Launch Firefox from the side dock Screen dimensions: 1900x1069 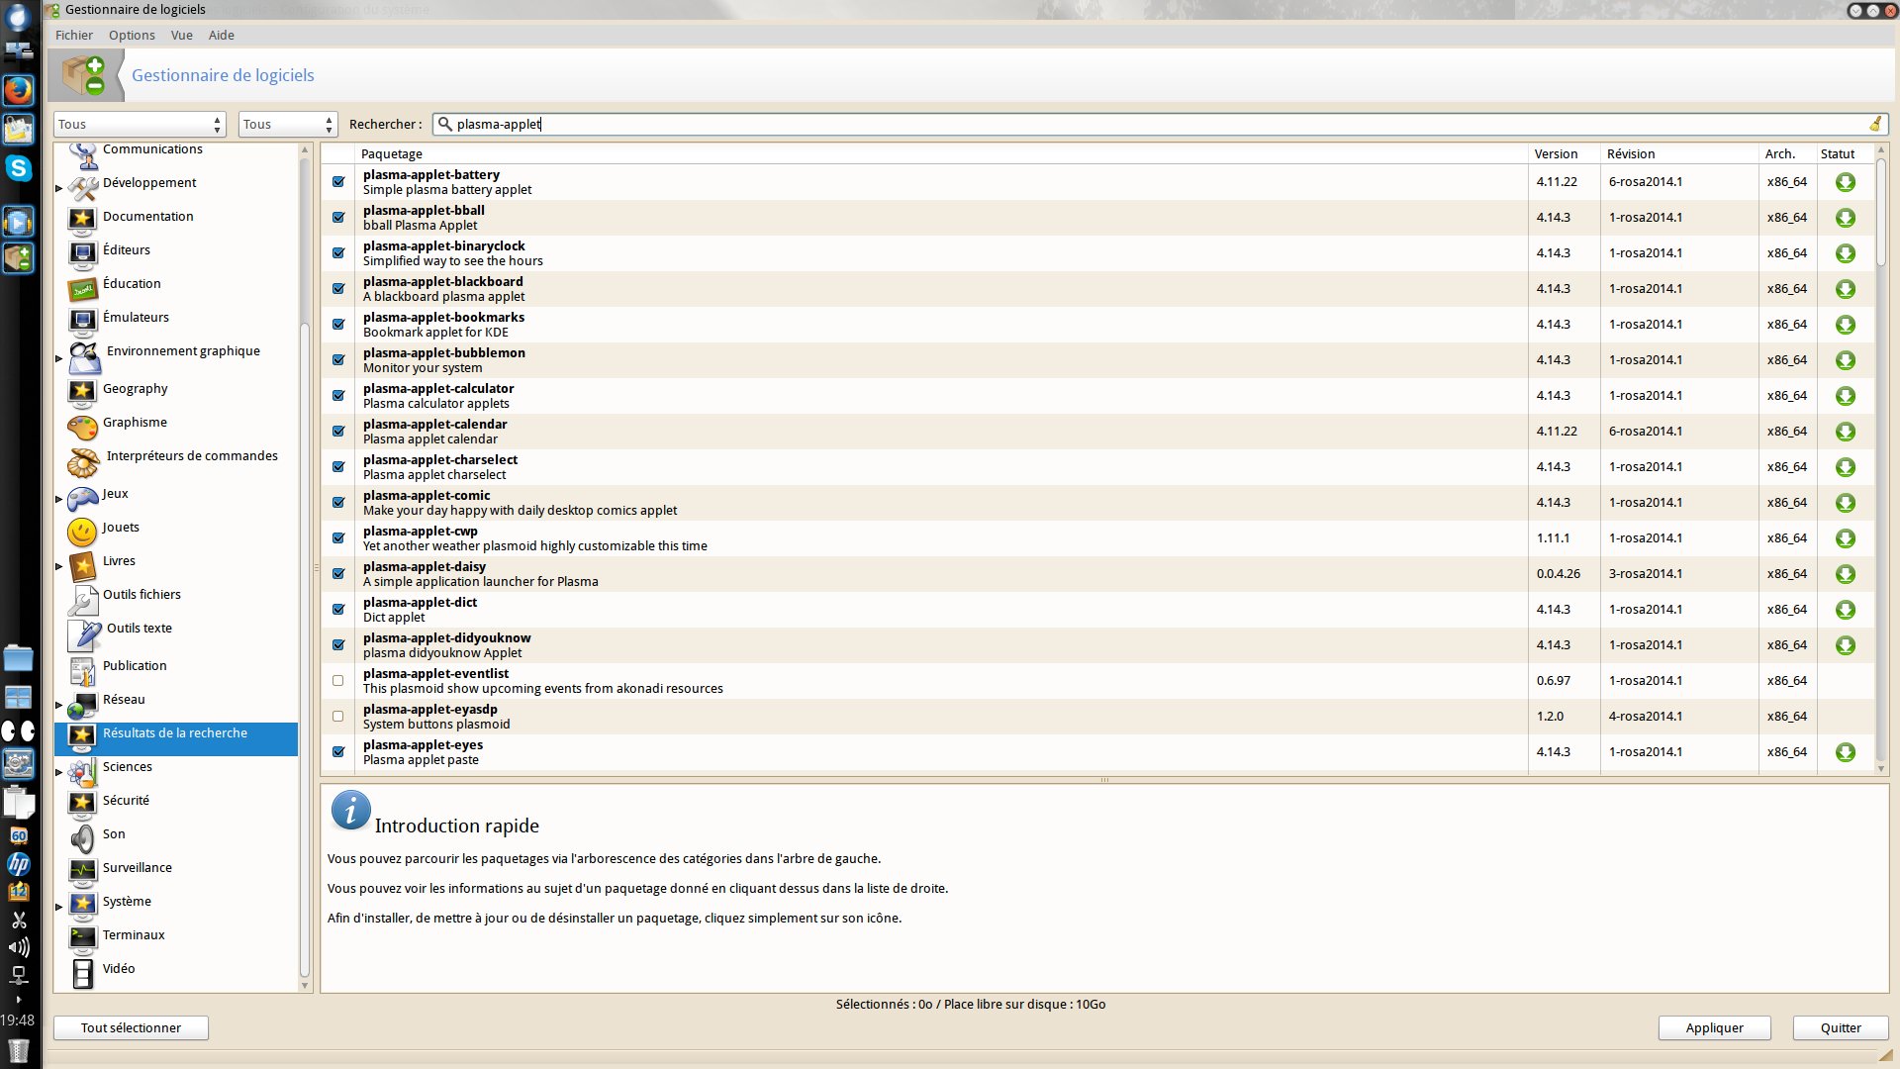(18, 90)
